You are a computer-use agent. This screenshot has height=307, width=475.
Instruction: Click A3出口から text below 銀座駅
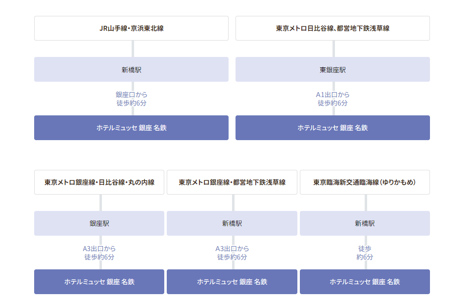pyautogui.click(x=99, y=249)
